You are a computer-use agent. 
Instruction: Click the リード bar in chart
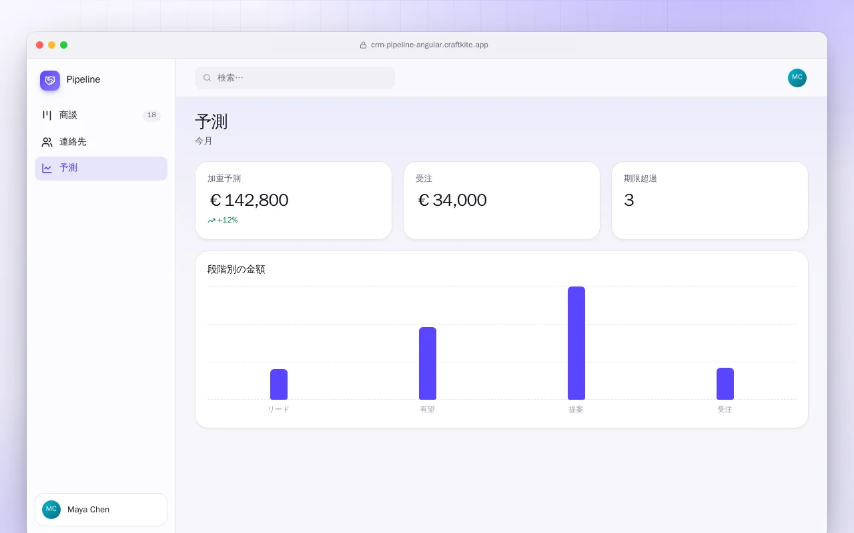click(279, 384)
